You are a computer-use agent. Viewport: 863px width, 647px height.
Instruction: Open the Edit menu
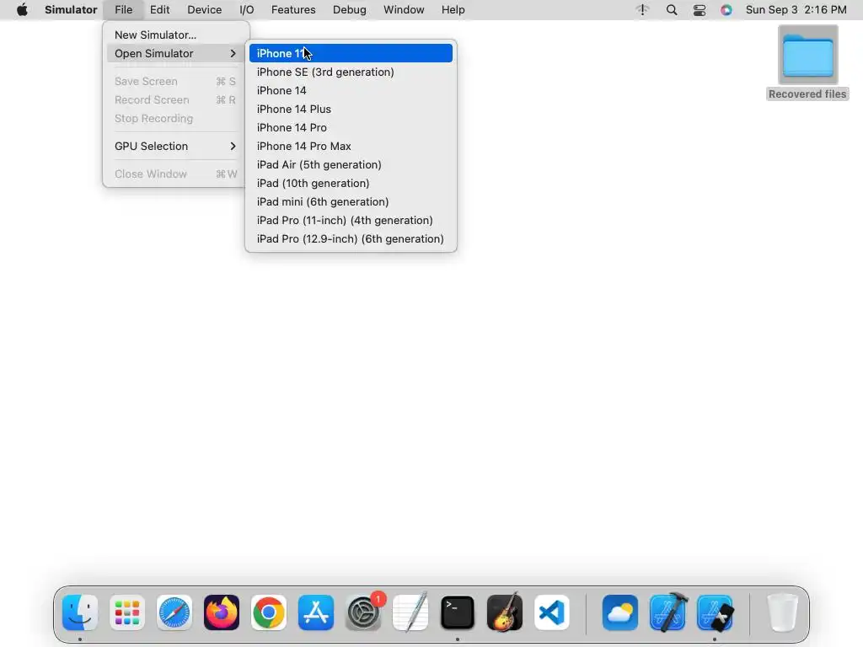coord(159,10)
